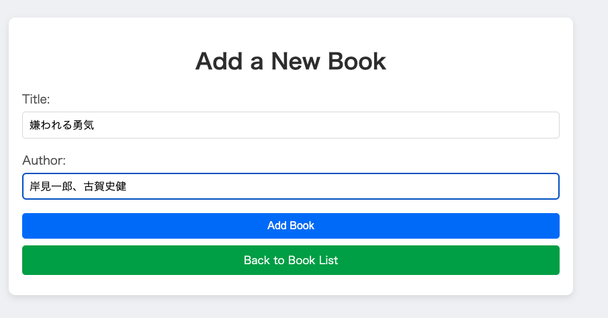Click white card space beneath green button
The width and height of the screenshot is (608, 318).
coord(290,285)
